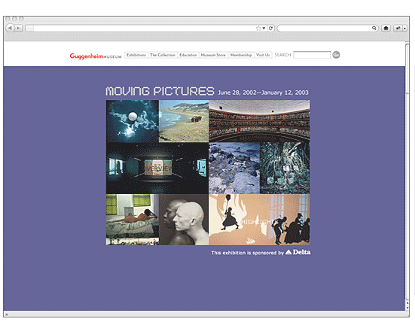Open the Museum Store menu
This screenshot has width=415, height=328.
[x=213, y=55]
